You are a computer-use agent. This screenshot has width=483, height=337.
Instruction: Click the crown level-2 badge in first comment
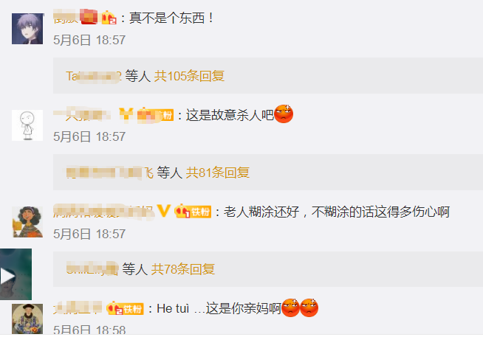point(109,18)
